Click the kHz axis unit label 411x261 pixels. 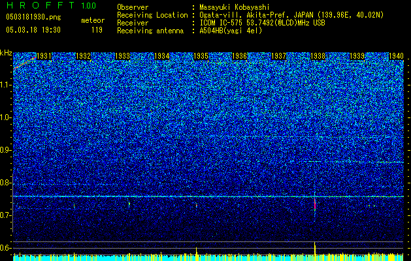pyautogui.click(x=6, y=53)
